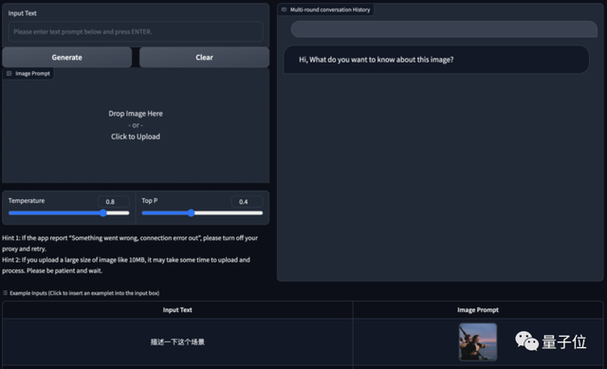Screen dimensions: 607x369
Task: Click the Clear button
Action: click(x=204, y=57)
